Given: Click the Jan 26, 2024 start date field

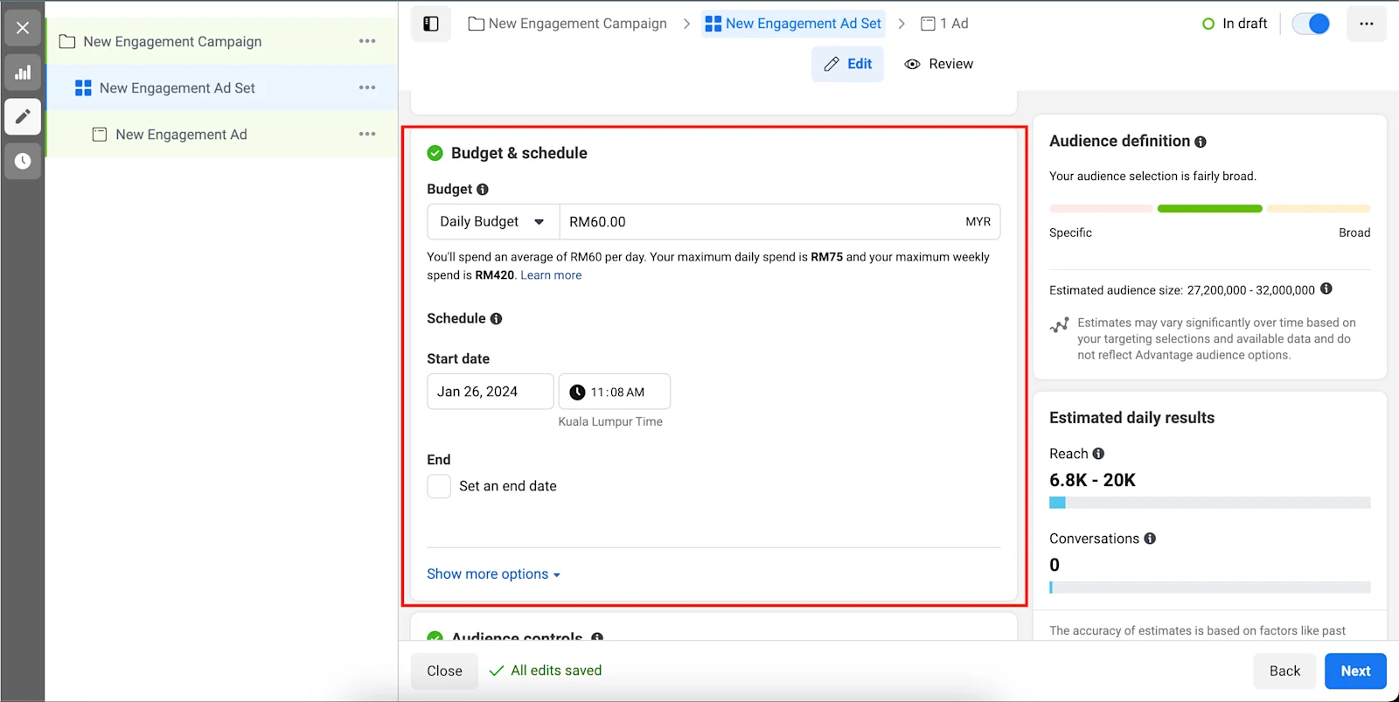Looking at the screenshot, I should tap(491, 392).
